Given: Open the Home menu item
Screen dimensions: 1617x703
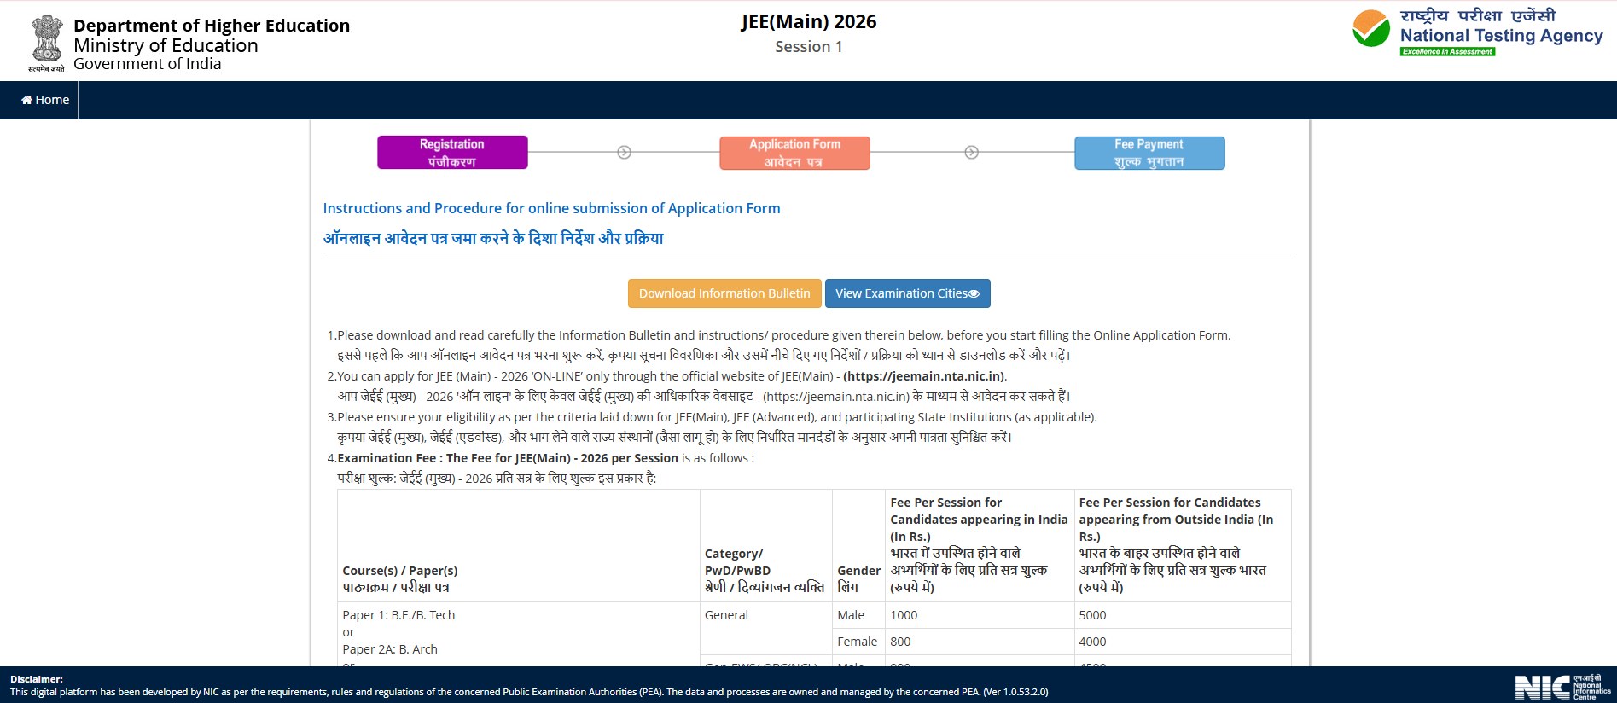Looking at the screenshot, I should 45,100.
